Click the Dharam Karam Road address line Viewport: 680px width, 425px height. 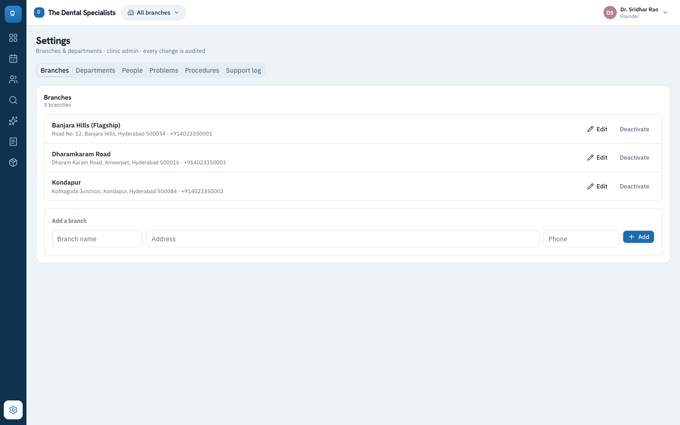point(139,162)
